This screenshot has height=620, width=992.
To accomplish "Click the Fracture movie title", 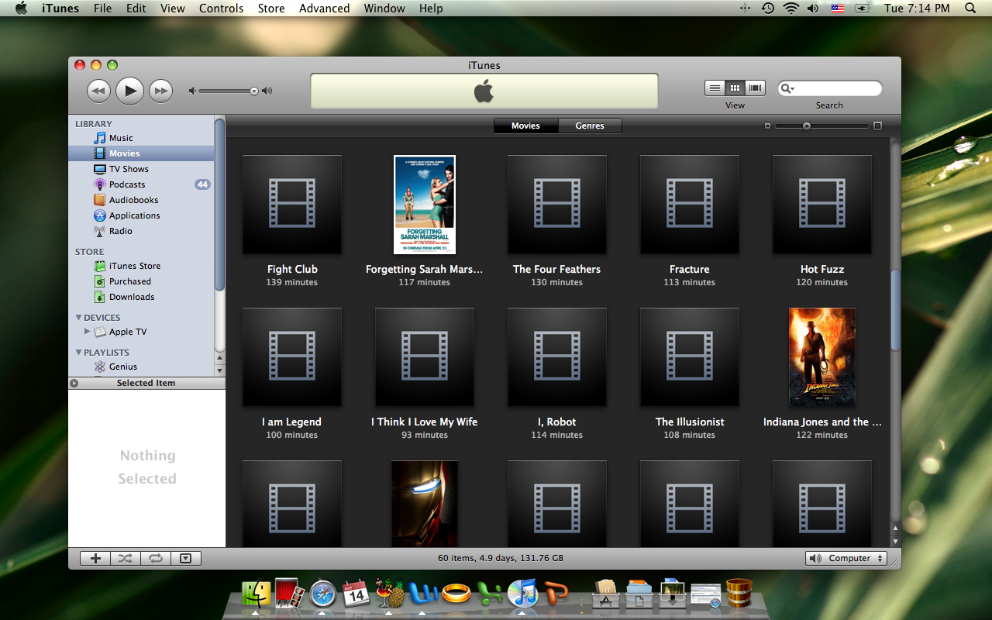I will [690, 269].
